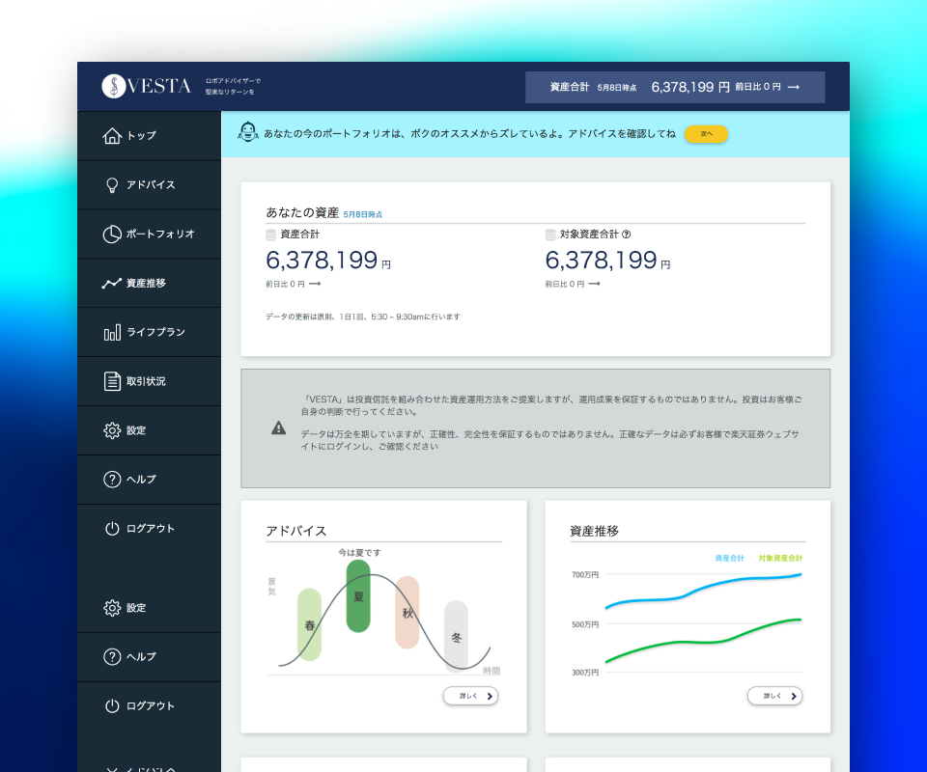This screenshot has width=927, height=772.
Task: Click the yellow 次へ button in the banner
Action: tap(706, 134)
